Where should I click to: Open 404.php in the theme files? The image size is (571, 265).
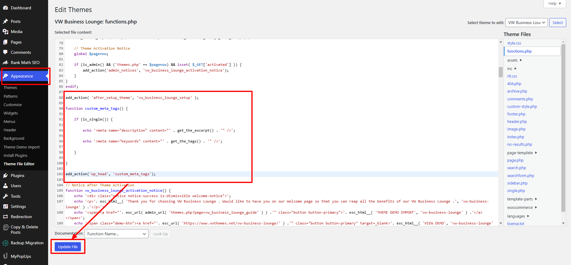514,84
